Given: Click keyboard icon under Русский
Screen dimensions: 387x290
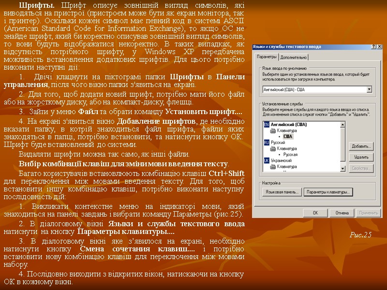Looking at the screenshot, I should [273, 149].
